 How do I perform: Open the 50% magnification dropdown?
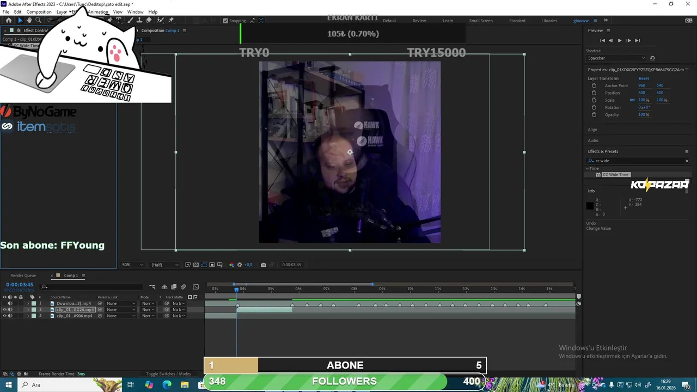pyautogui.click(x=132, y=265)
